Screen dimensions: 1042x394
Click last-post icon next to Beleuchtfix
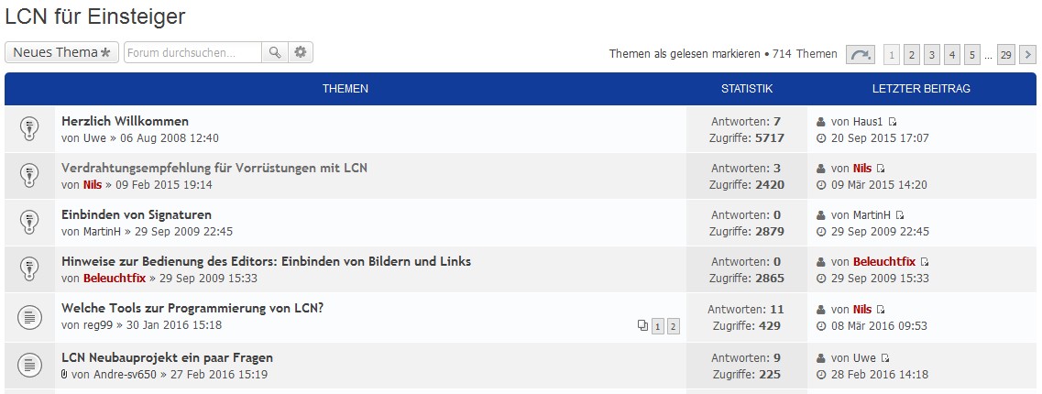tap(925, 262)
